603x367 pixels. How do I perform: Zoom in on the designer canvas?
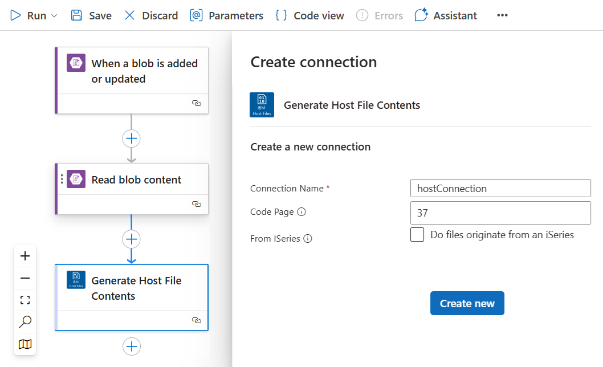click(x=25, y=256)
